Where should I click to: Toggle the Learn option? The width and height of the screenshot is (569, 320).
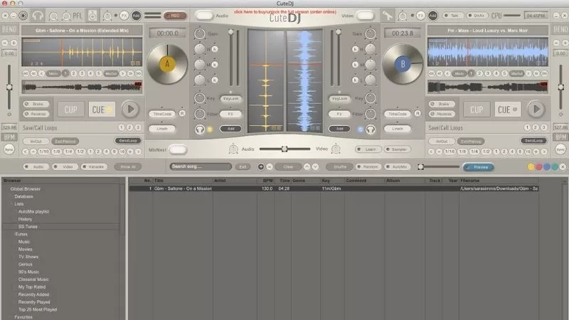(368, 149)
